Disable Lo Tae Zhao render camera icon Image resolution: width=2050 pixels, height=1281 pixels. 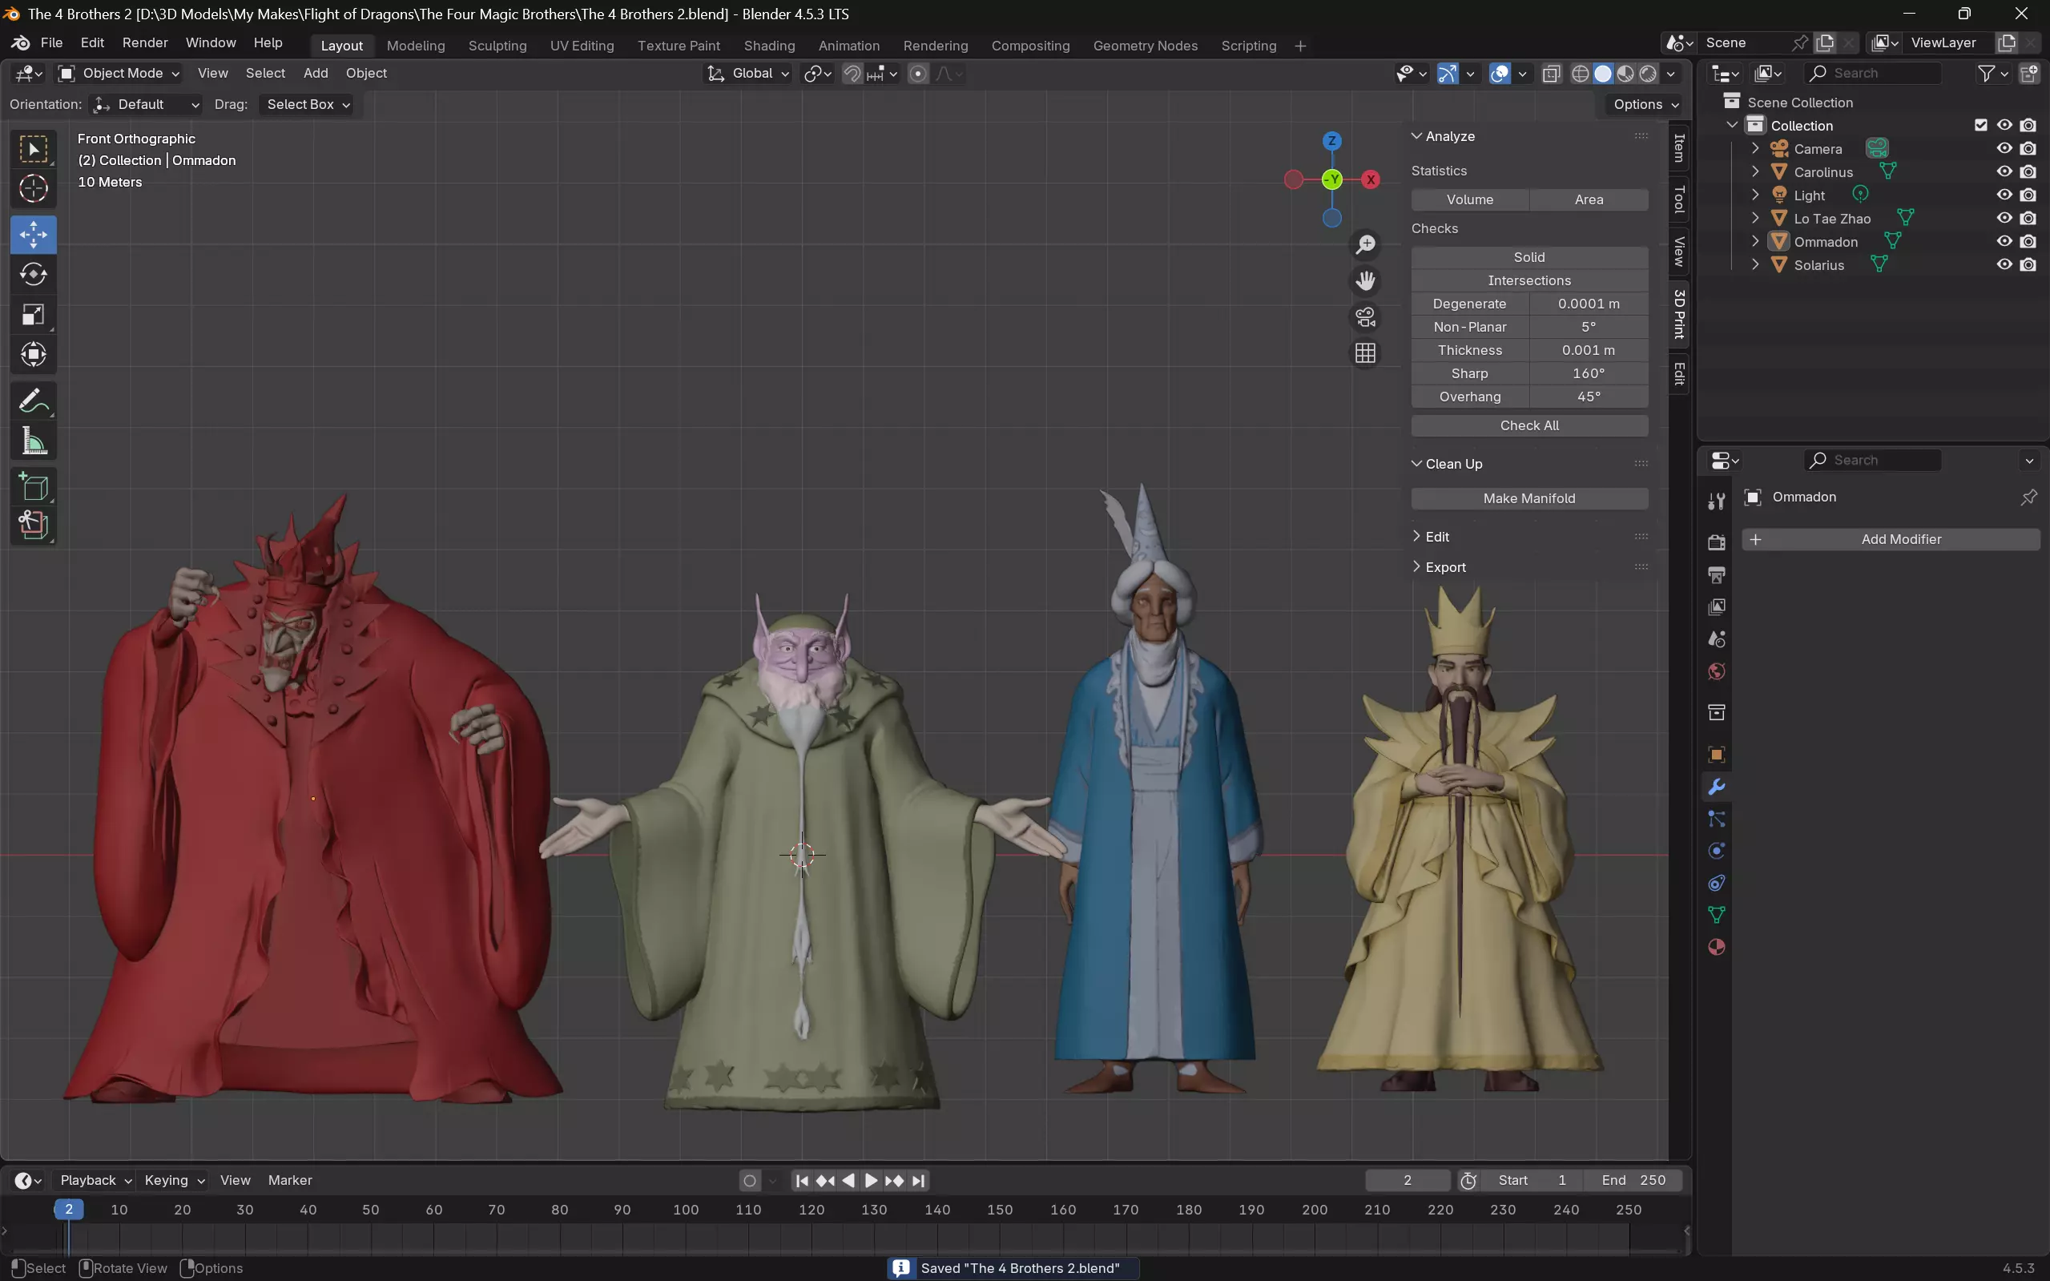pyautogui.click(x=2028, y=218)
